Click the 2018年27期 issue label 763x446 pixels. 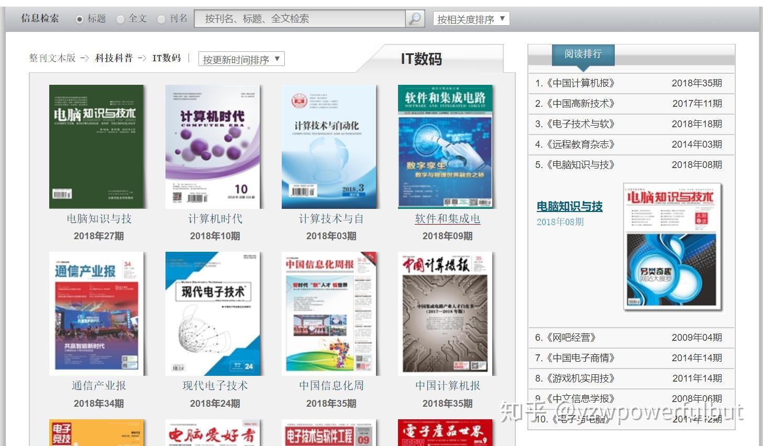point(99,236)
